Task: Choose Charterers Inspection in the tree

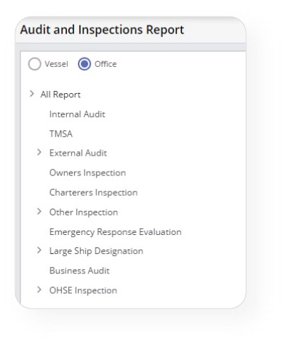Action: click(x=93, y=193)
